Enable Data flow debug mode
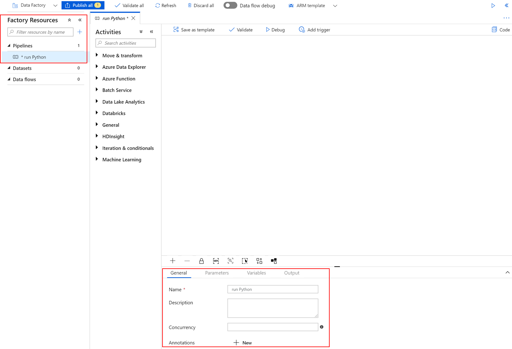This screenshot has height=349, width=512. click(x=230, y=5)
